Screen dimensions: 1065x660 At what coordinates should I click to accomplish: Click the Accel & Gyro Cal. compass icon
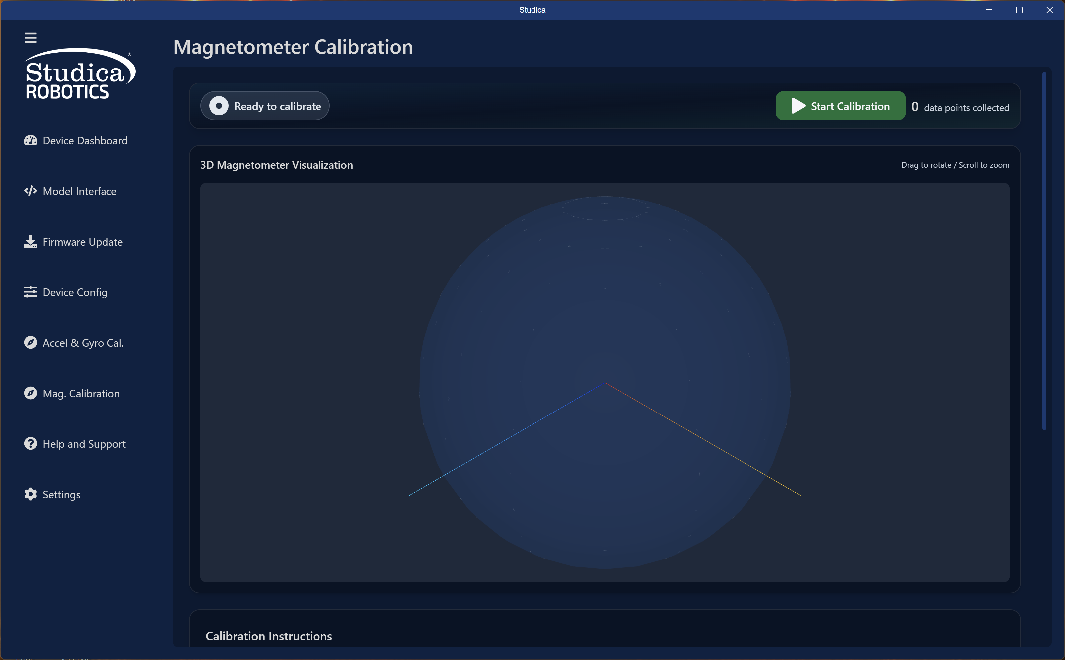click(x=30, y=343)
